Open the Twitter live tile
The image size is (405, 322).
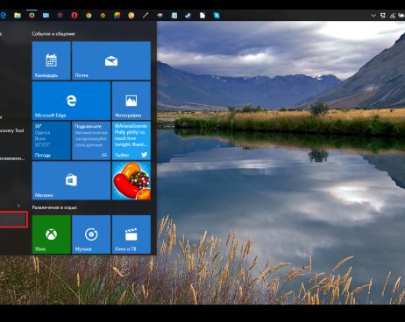pyautogui.click(x=131, y=141)
